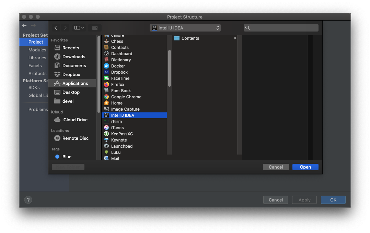
Task: Select Artifacts in settings sidebar
Action: pos(37,74)
